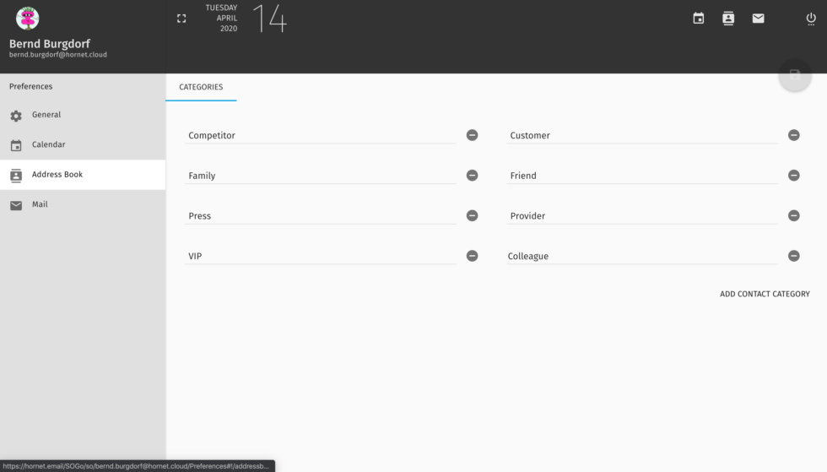The width and height of the screenshot is (827, 472).
Task: Edit the VIP category field
Action: click(320, 256)
